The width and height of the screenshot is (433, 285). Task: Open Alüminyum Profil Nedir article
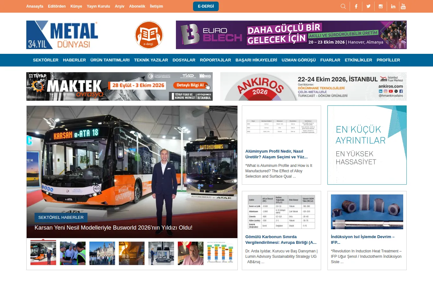click(x=276, y=154)
